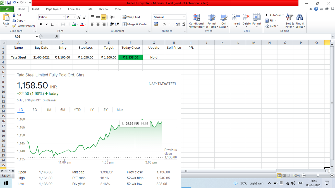Switch to Normal view in status bar
Viewport: 335px width, 188px height.
coord(280,176)
